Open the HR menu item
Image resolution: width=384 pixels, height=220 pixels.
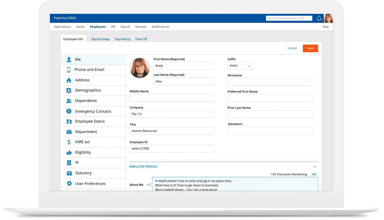(x=113, y=27)
